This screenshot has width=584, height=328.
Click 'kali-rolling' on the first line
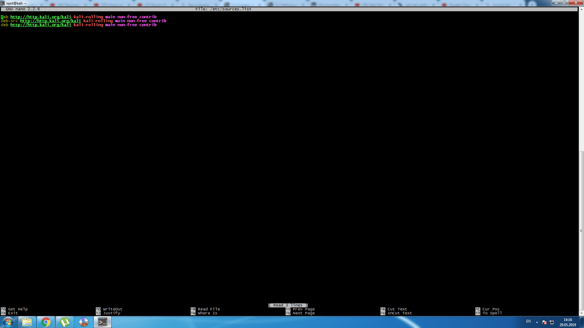(x=88, y=17)
